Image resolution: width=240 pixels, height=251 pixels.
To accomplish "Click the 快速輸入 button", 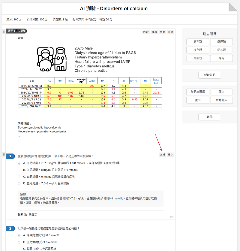I will pyautogui.click(x=221, y=100).
